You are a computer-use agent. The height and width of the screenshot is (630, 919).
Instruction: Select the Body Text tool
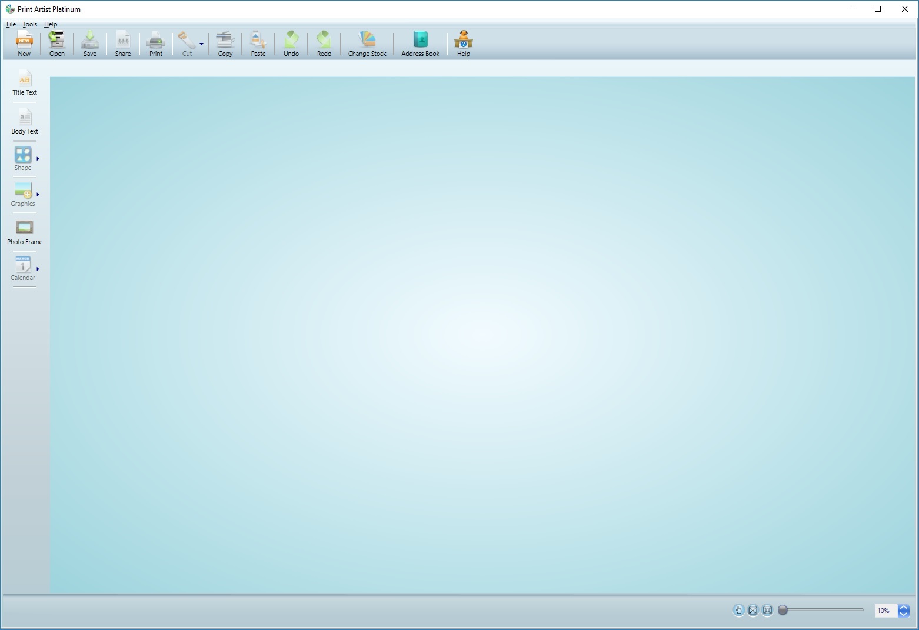[x=25, y=122]
